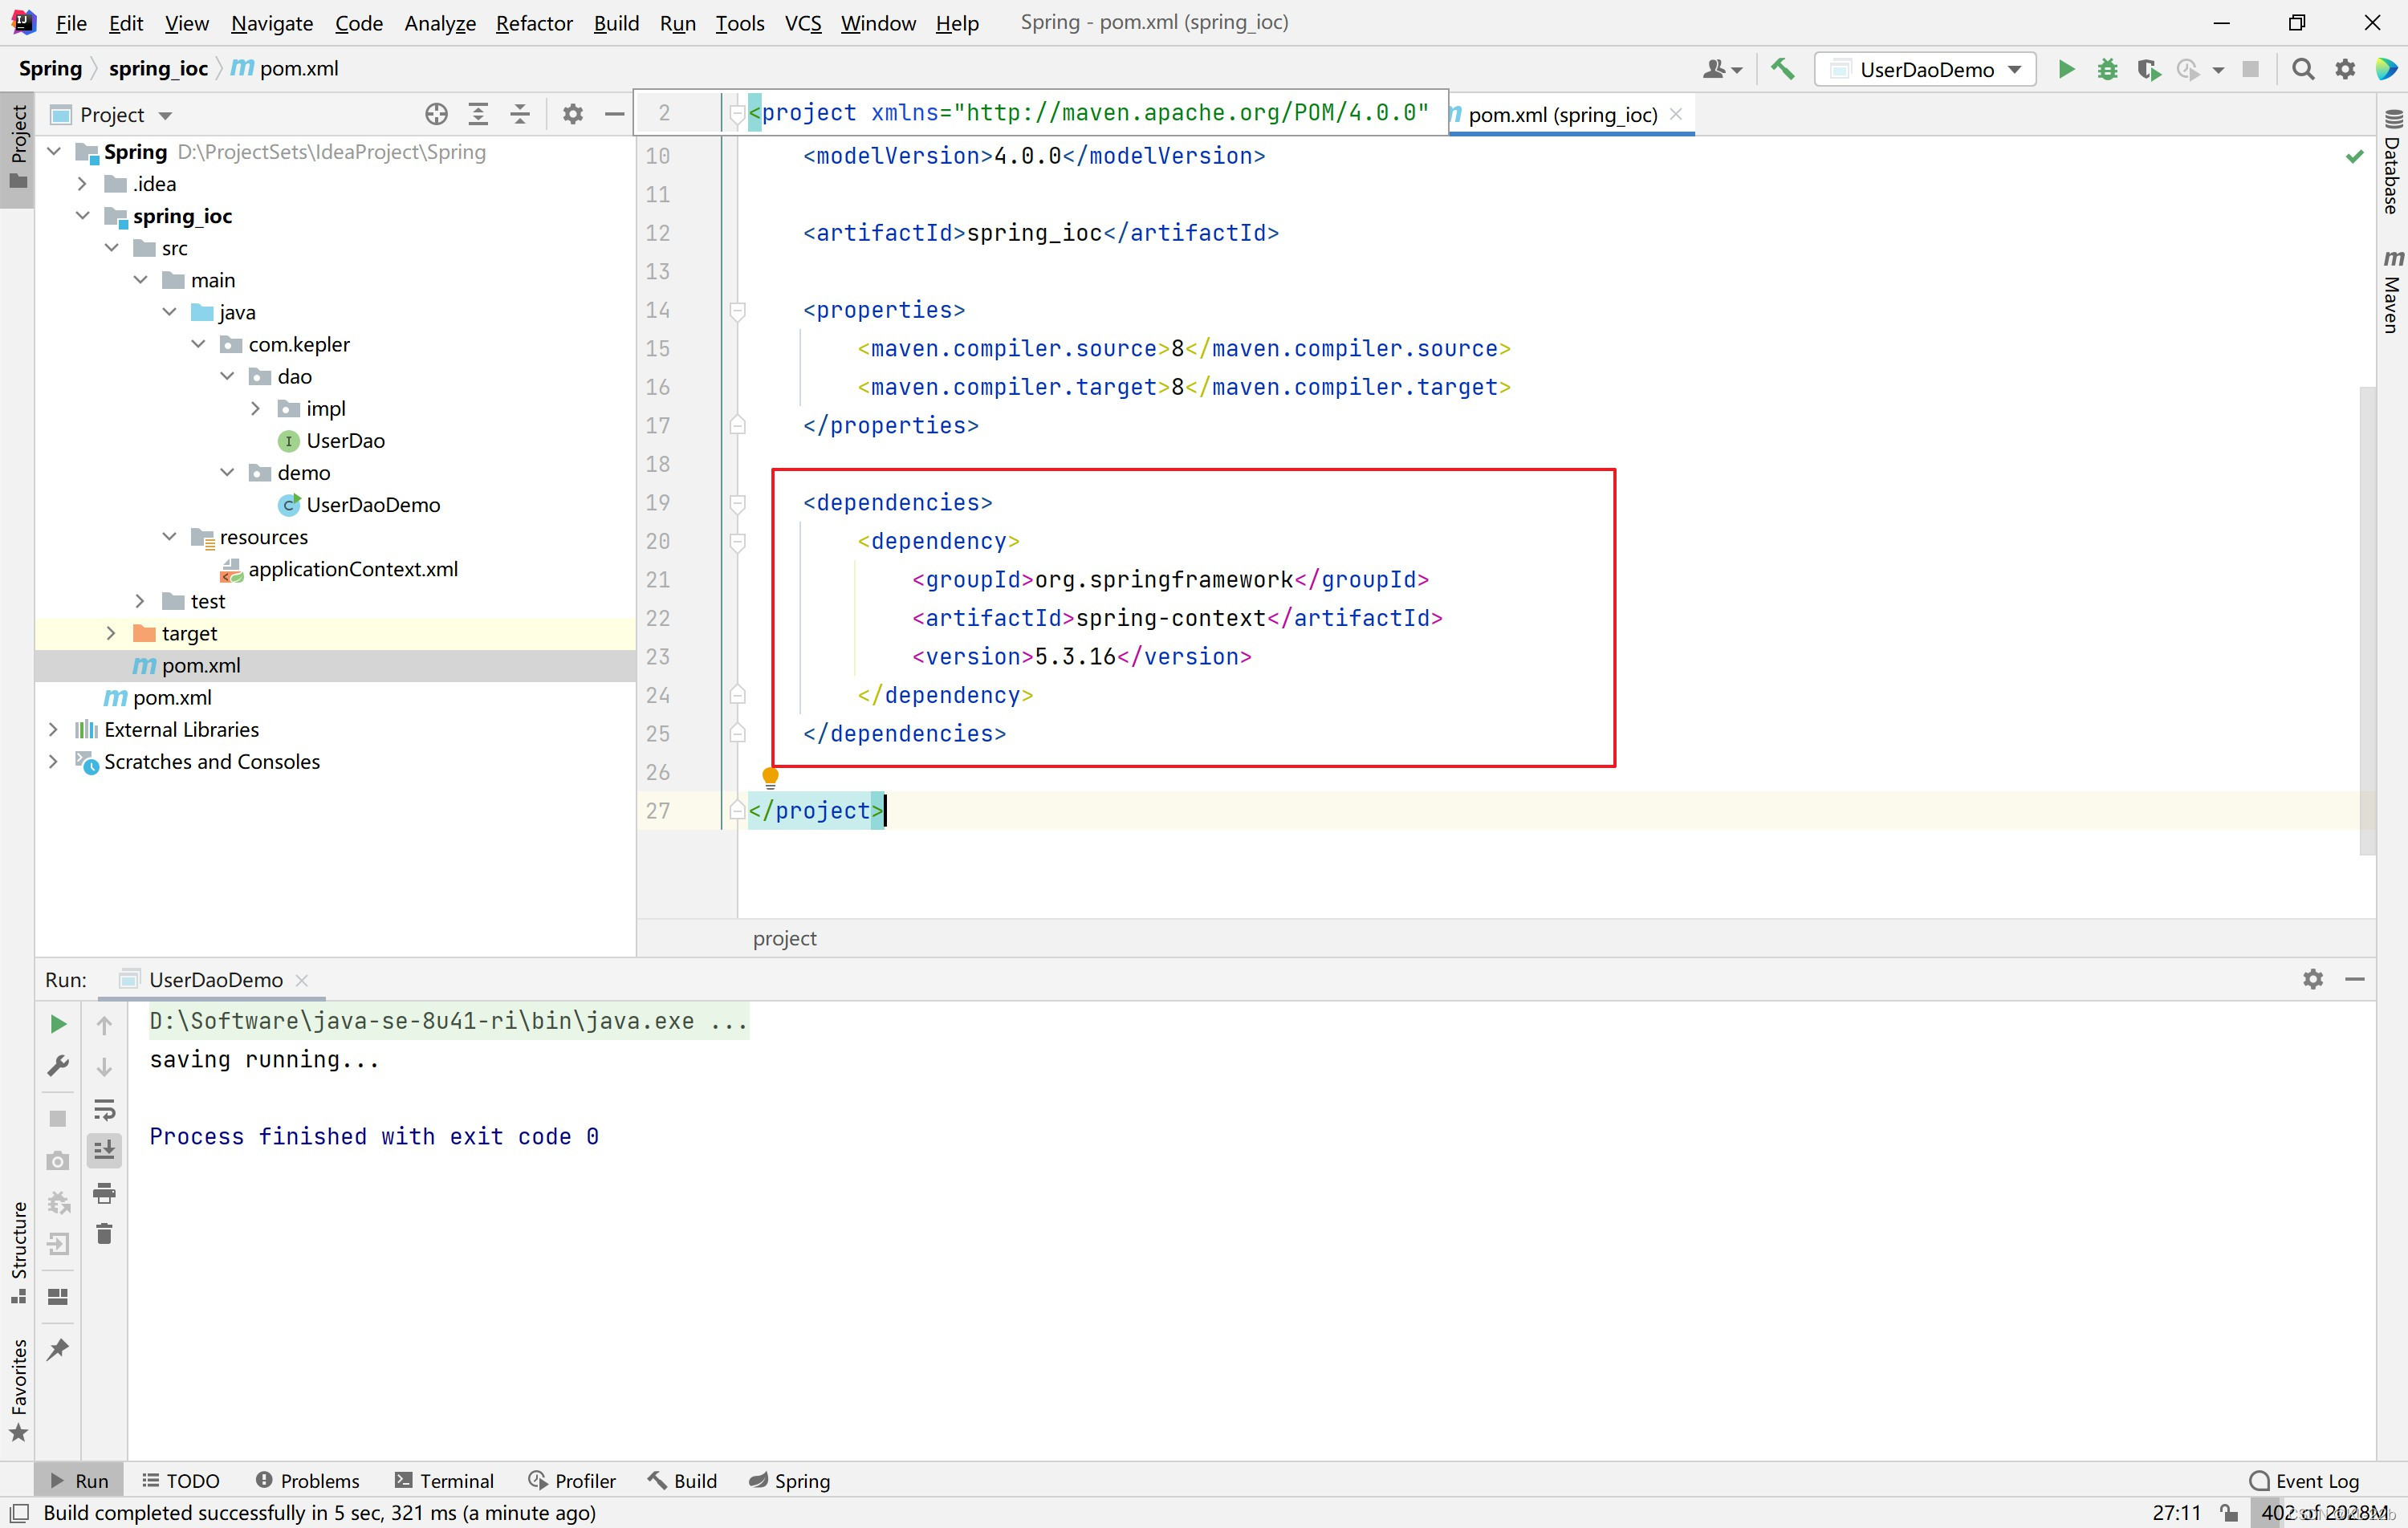2408x1528 pixels.
Task: Click the spring_ioc breadcrumb in navigation bar
Action: coord(158,69)
